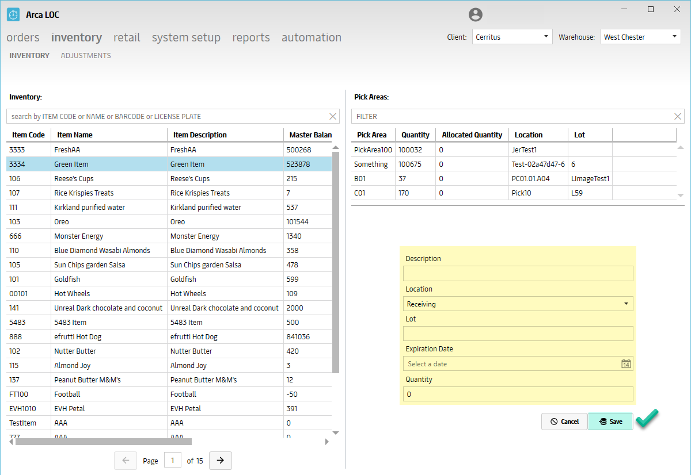The image size is (691, 475).
Task: Select the Peanut Butter M&M's row
Action: coord(169,380)
